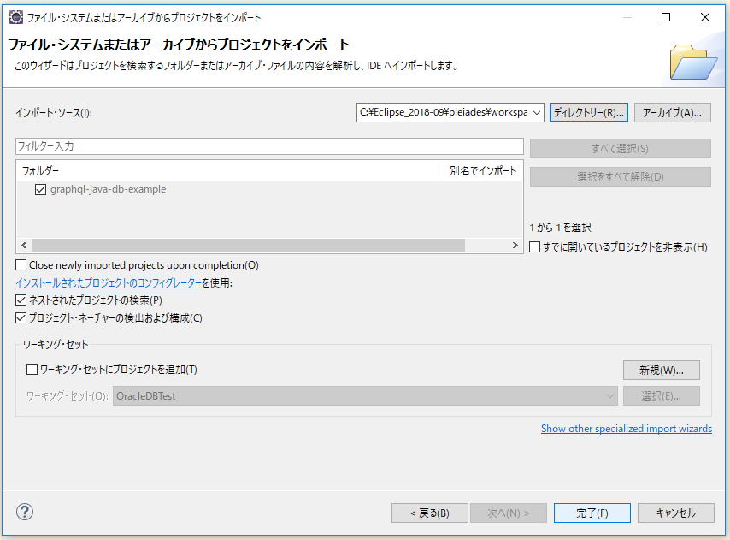Click the help question mark icon
730x540 pixels.
(x=25, y=512)
